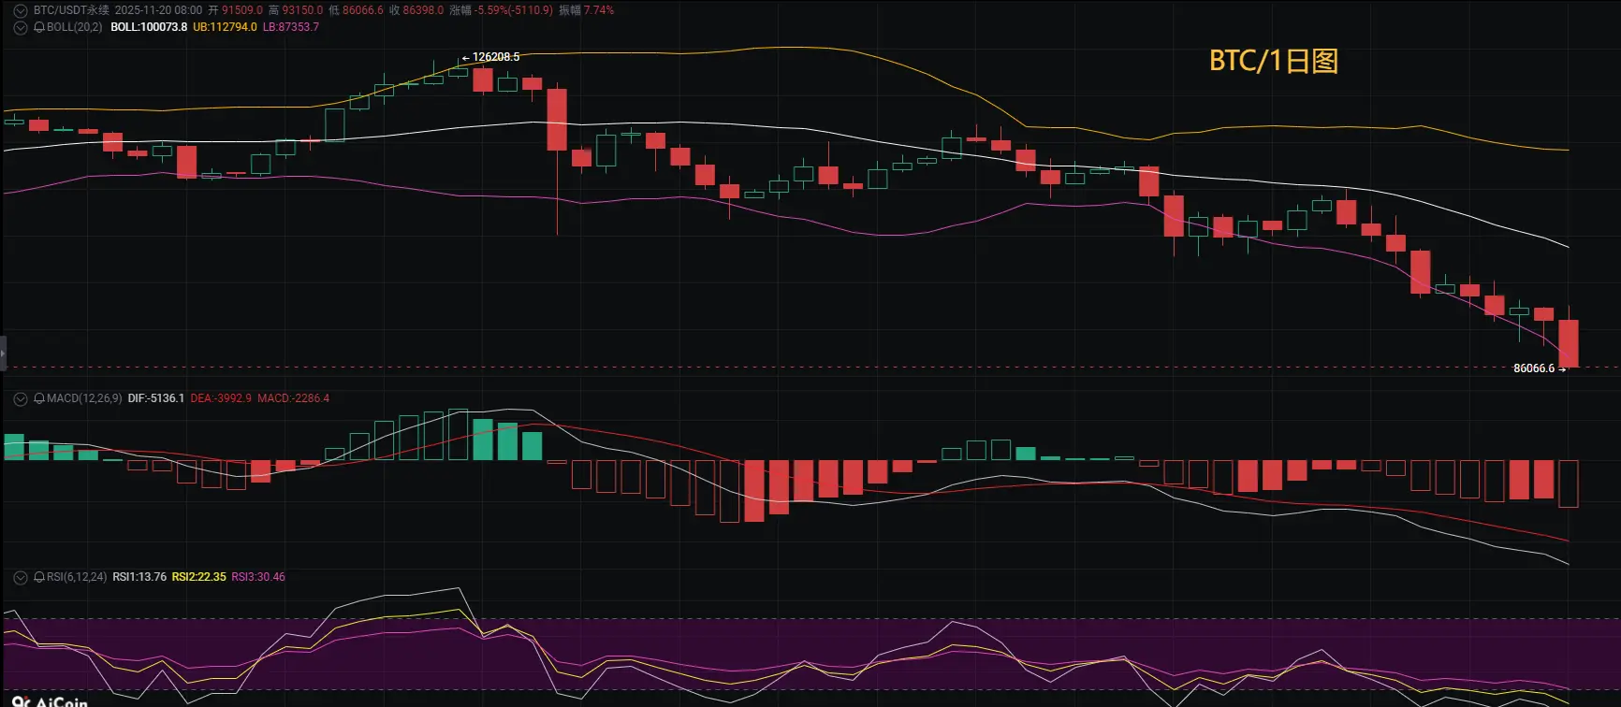
Task: Click the RSI3:30.46 value
Action: pyautogui.click(x=258, y=577)
